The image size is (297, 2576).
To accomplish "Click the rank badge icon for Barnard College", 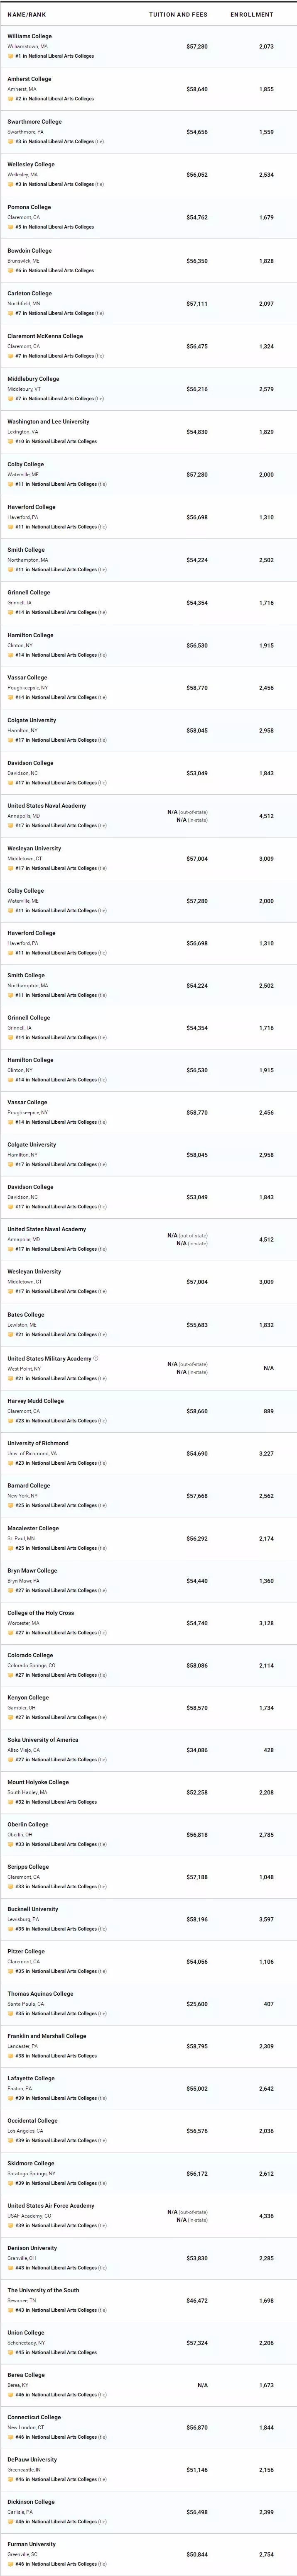I will pyautogui.click(x=10, y=1505).
